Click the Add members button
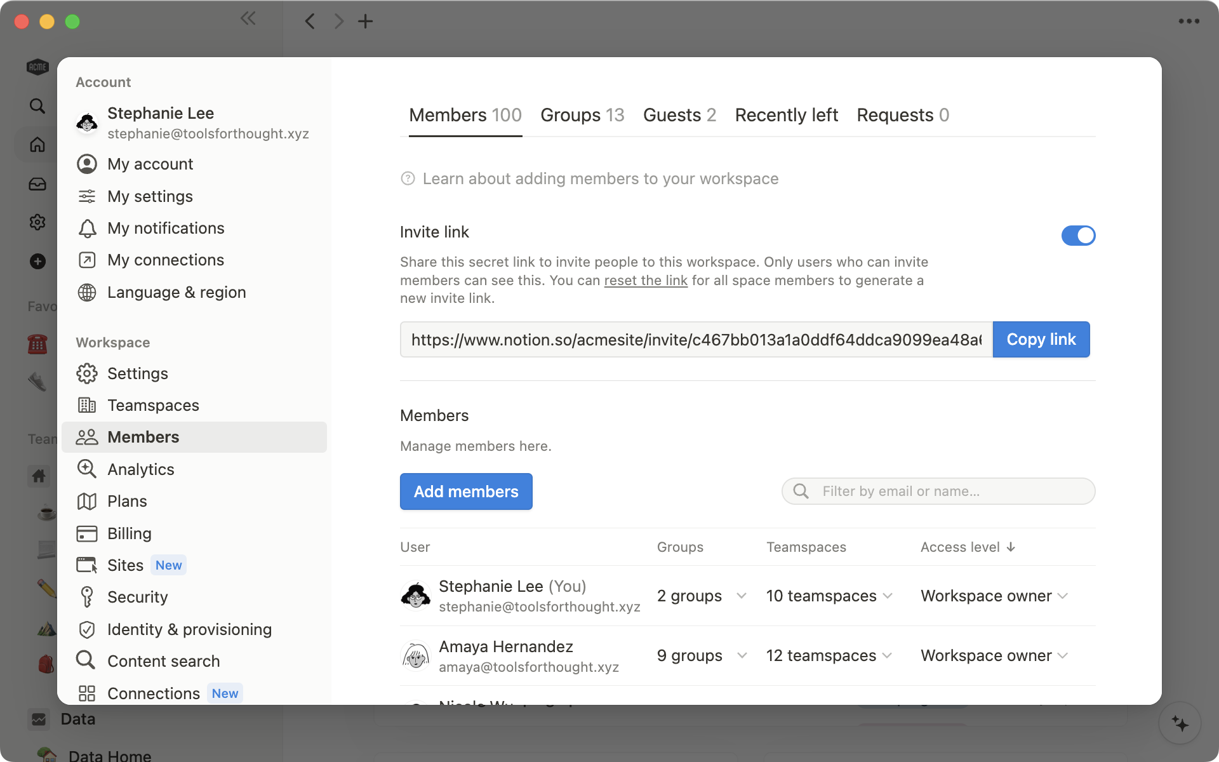This screenshot has width=1219, height=762. pyautogui.click(x=466, y=491)
